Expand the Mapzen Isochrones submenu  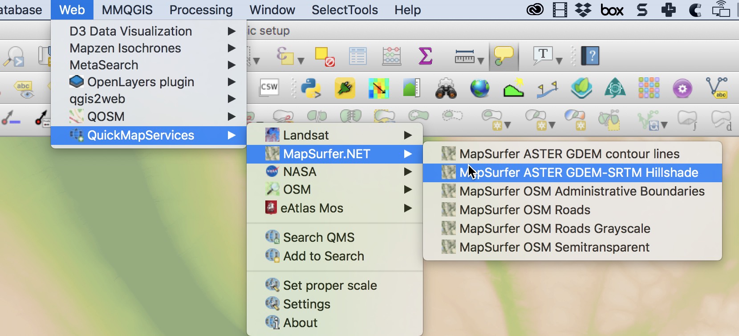[149, 48]
